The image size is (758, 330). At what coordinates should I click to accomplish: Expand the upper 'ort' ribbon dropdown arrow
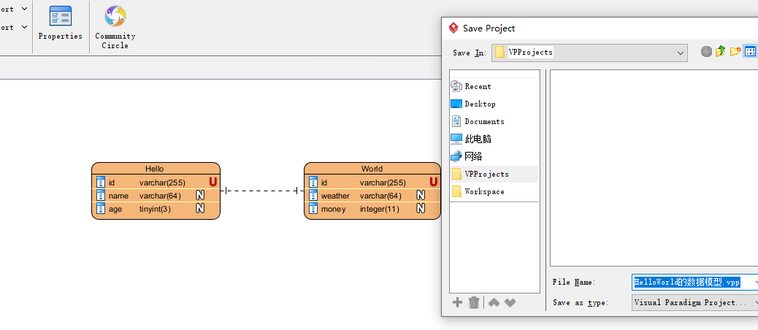click(25, 9)
